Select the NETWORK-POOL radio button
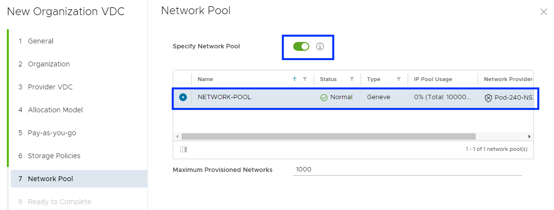Viewport: 554px width, 210px height. (183, 97)
